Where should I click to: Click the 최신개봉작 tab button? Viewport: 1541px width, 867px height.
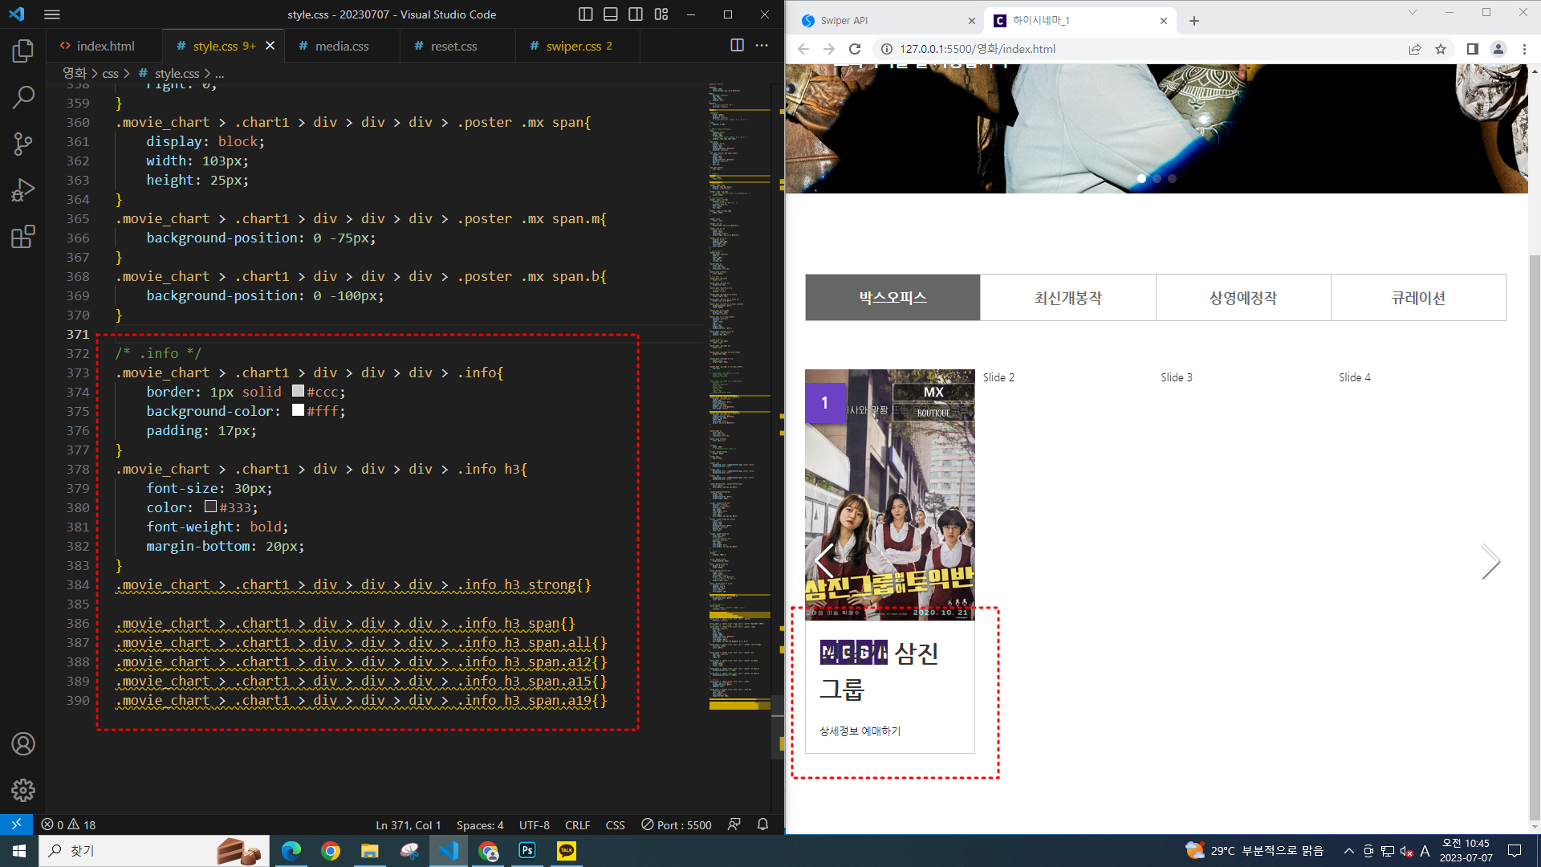[1067, 298]
